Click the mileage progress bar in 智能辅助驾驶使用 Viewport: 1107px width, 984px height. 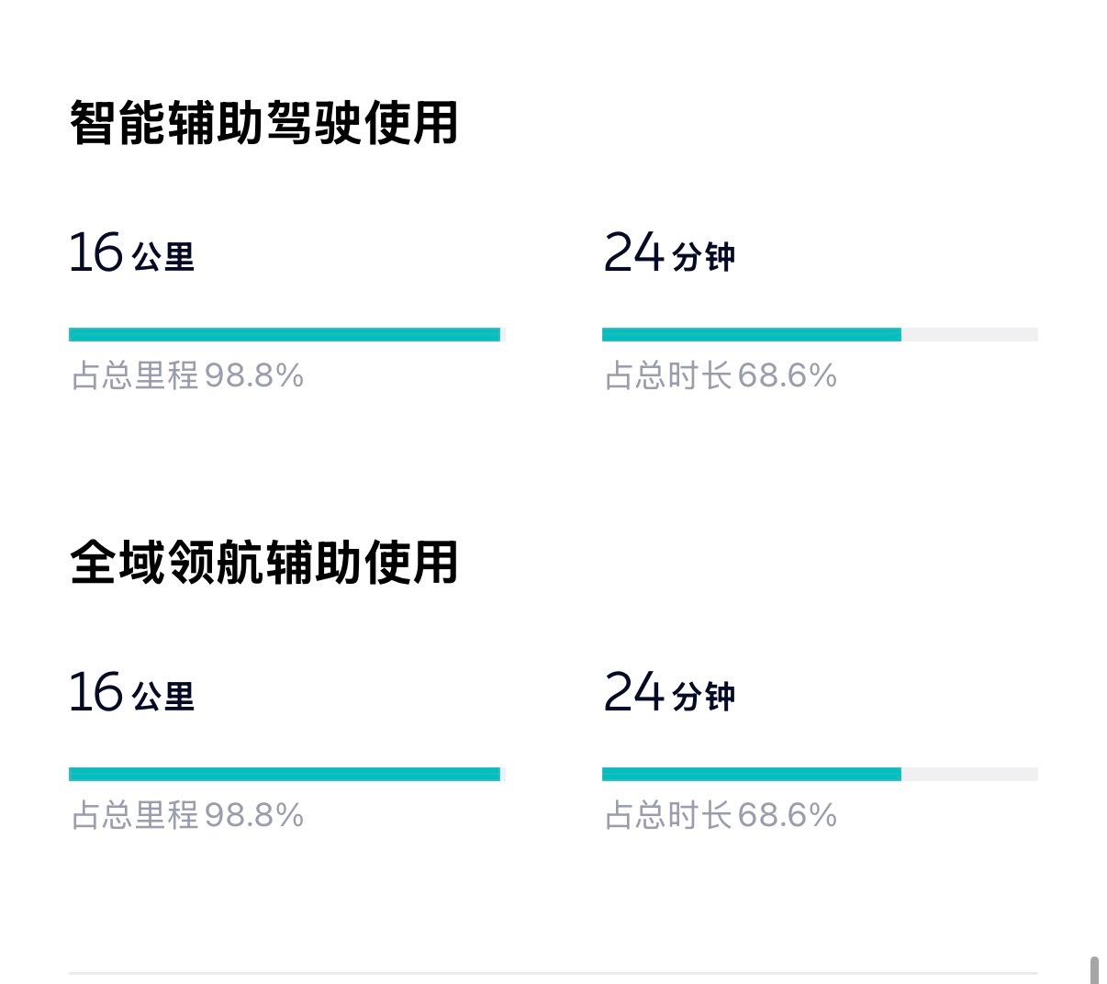click(x=285, y=335)
